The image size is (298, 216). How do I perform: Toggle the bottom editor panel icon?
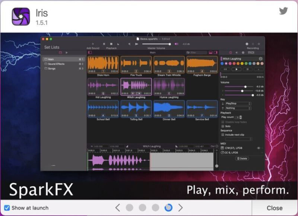pos(210,53)
